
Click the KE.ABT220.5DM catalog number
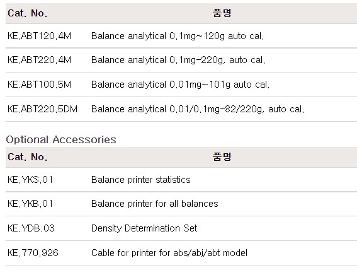(x=42, y=109)
